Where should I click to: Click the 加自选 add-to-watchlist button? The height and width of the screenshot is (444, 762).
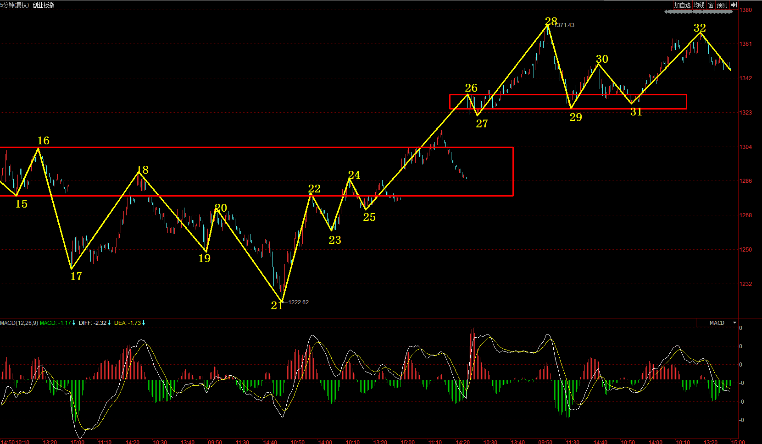click(x=682, y=5)
